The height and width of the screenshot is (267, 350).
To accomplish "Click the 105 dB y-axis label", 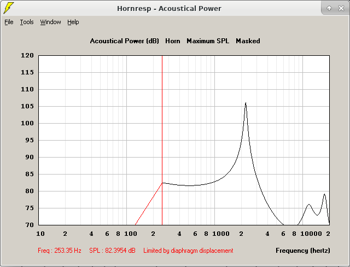I will [27, 106].
